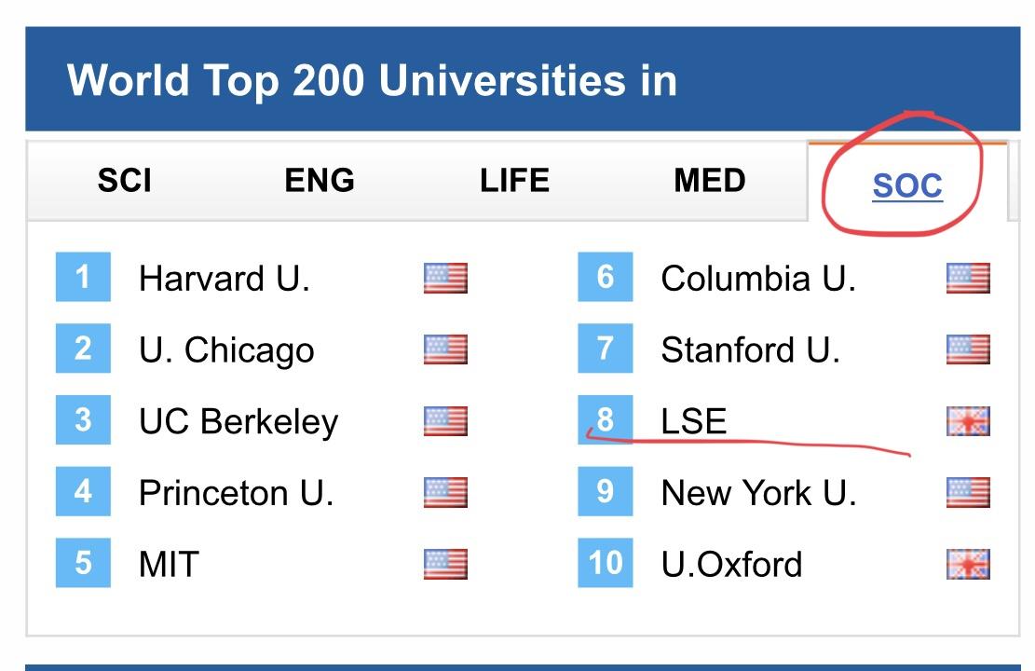Click the US flag beside Columbia U.
Screen dimensions: 1035x671
click(968, 278)
